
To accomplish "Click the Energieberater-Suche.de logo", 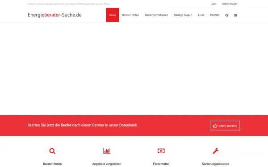I will 54,15.
